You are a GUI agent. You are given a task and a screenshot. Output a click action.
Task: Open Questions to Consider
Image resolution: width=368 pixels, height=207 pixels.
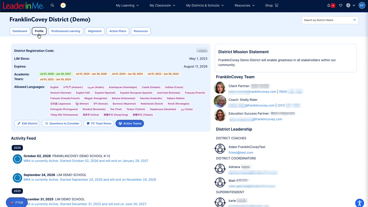62,123
